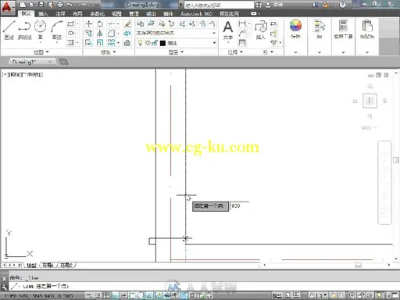Image resolution: width=400 pixels, height=300 pixels.
Task: Click the dynamic input field showing 920
Action: click(239, 205)
